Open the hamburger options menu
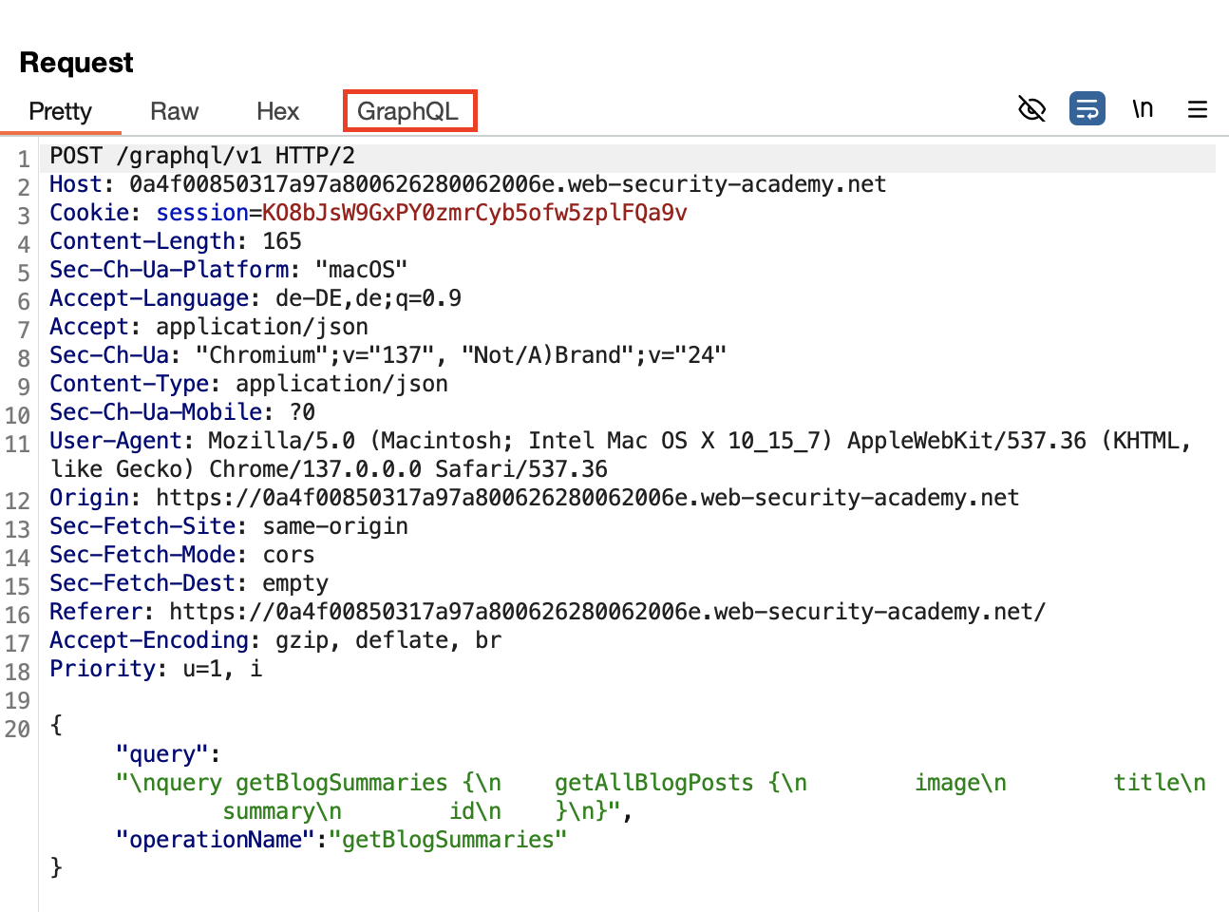The height and width of the screenshot is (912, 1229). click(1197, 109)
